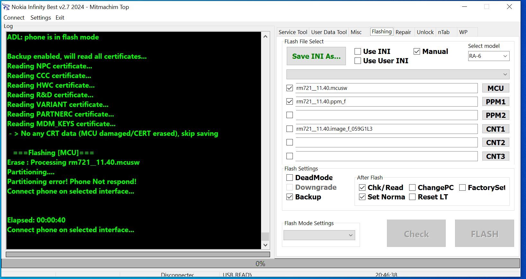Click the Exit menu item
Viewport: 526px width, 279px height.
click(60, 18)
